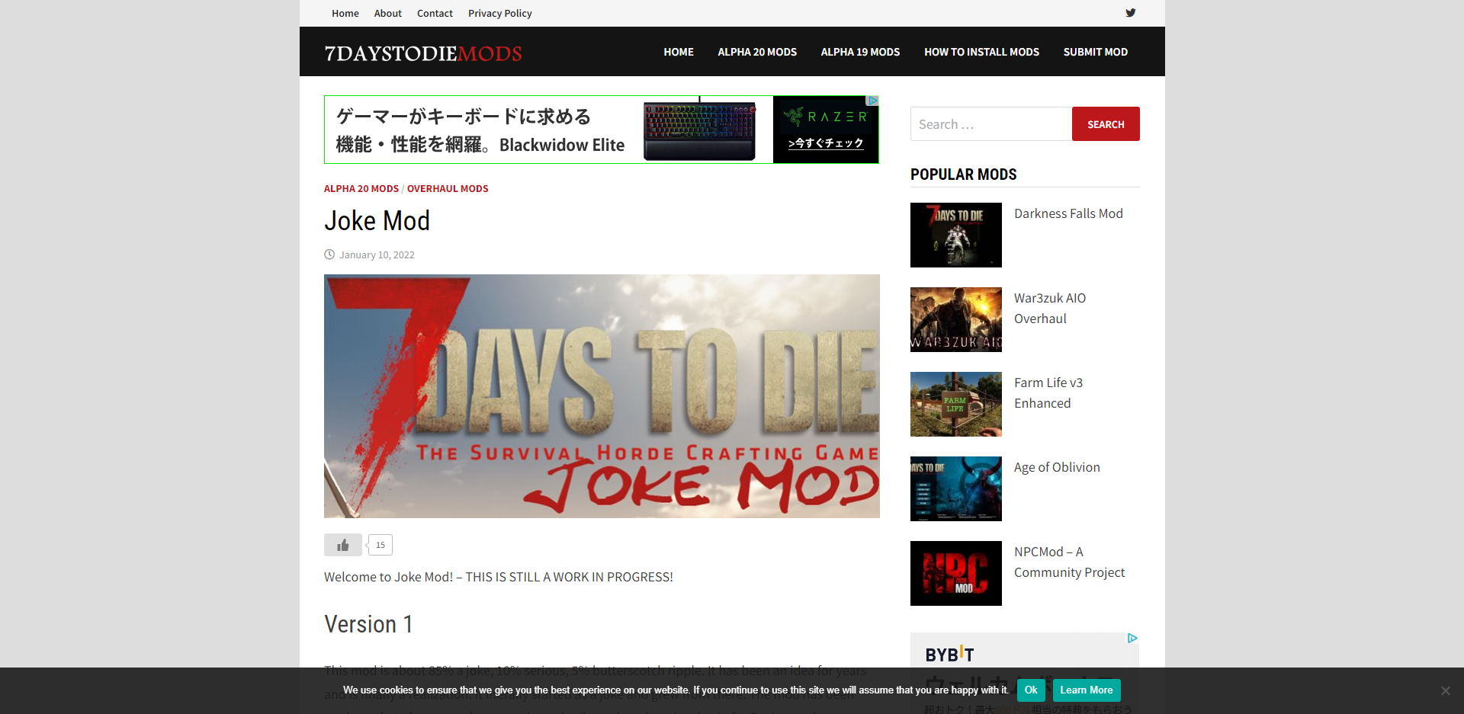Like the Joke Mod post
The height and width of the screenshot is (714, 1464).
tap(342, 545)
